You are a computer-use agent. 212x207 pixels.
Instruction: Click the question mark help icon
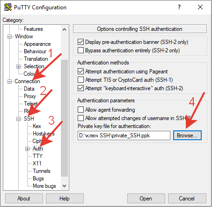tap(179, 7)
